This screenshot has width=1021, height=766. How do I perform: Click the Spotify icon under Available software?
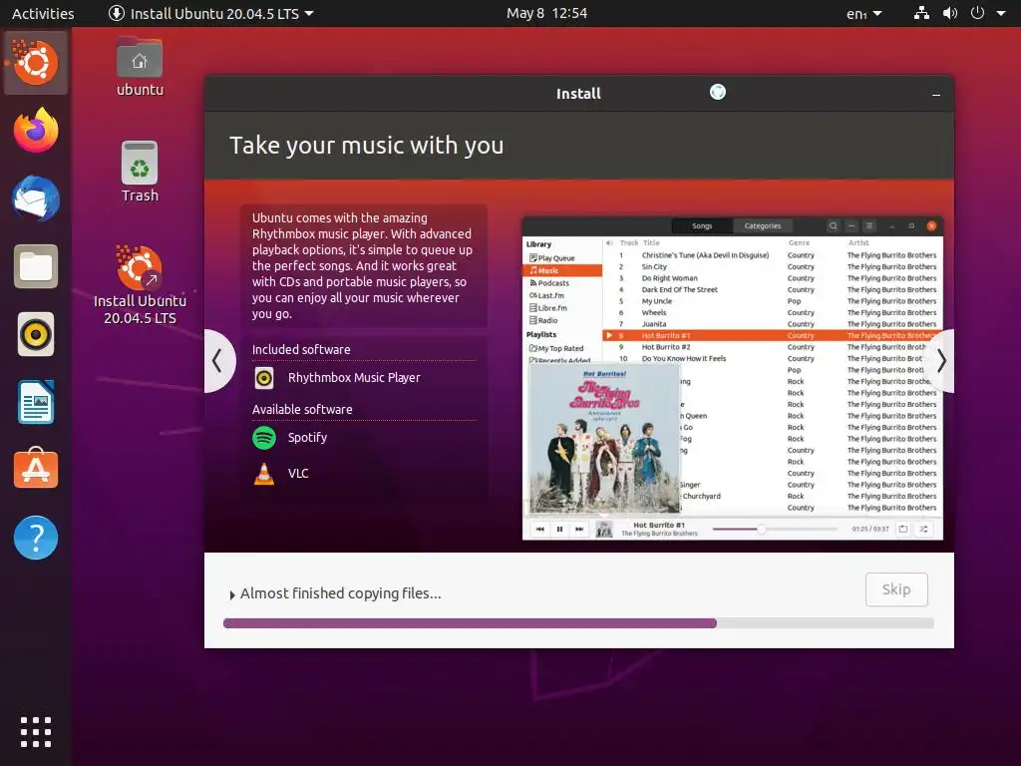pyautogui.click(x=263, y=437)
